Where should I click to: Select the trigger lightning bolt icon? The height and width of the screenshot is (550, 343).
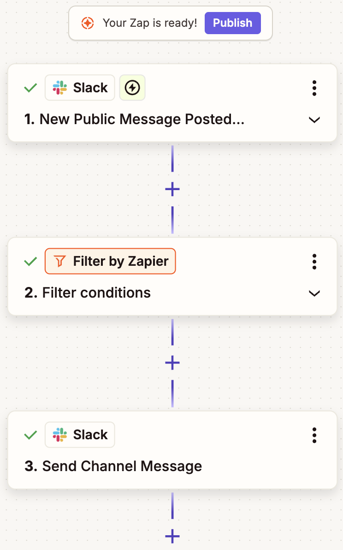pos(132,88)
